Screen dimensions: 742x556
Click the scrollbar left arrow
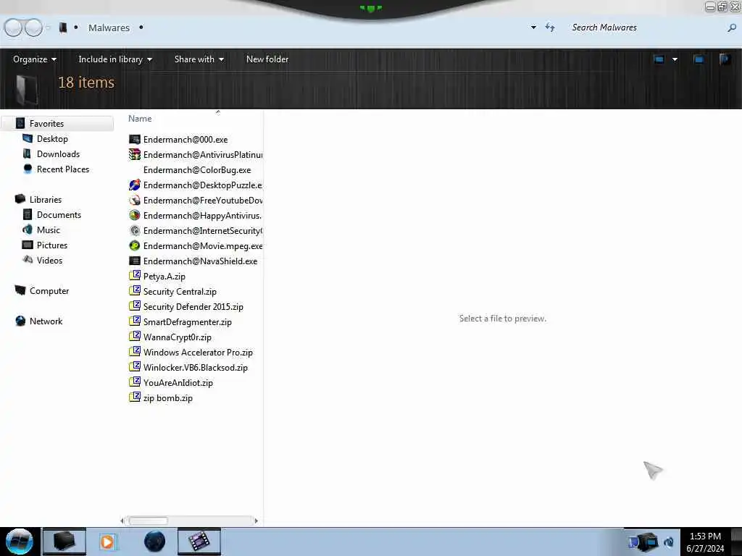pos(122,521)
